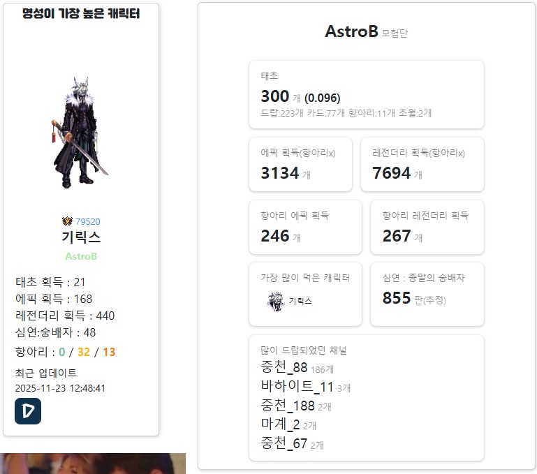537x474 pixels.
Task: Open the 기릭스 character name heading
Action: [81, 237]
